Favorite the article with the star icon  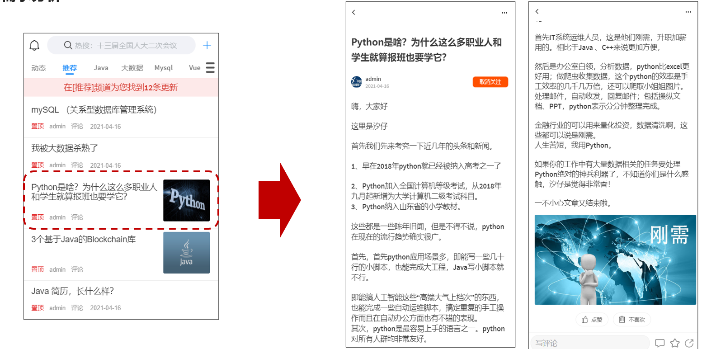click(x=675, y=343)
